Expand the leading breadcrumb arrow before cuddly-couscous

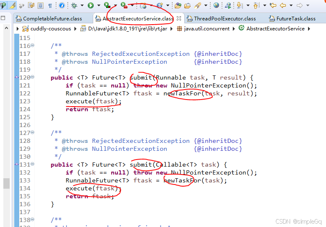pos(18,29)
